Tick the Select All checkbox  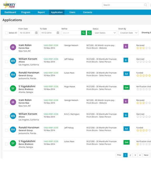[7, 33]
